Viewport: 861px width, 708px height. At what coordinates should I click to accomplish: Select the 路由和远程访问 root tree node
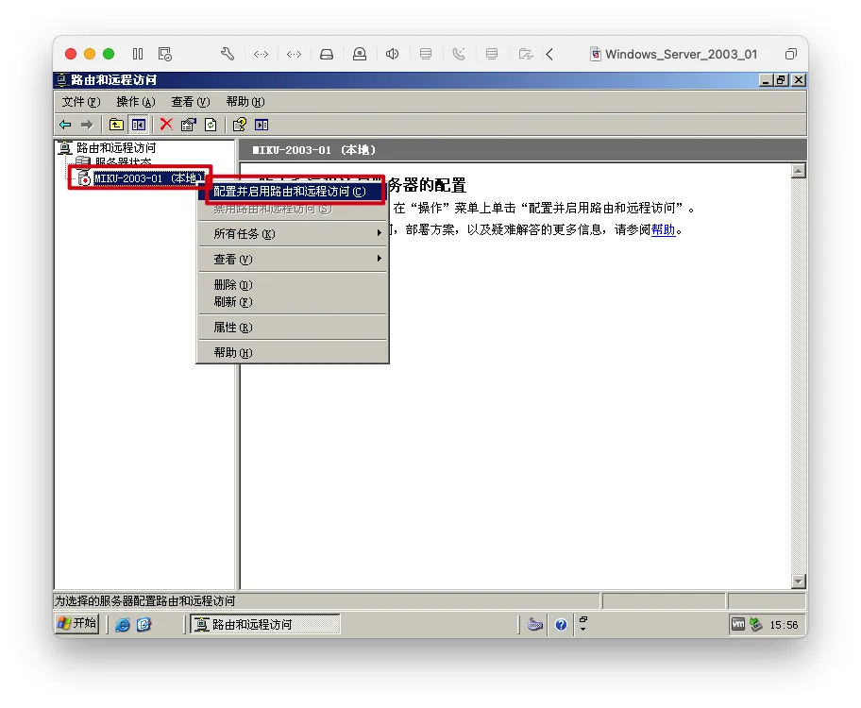click(116, 148)
